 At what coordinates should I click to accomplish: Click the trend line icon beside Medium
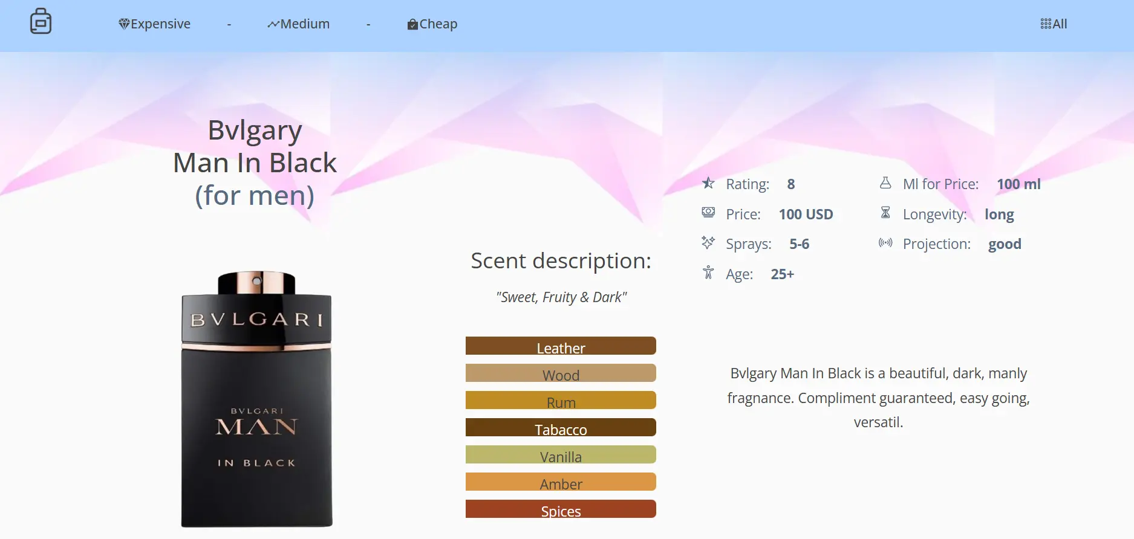(x=273, y=24)
